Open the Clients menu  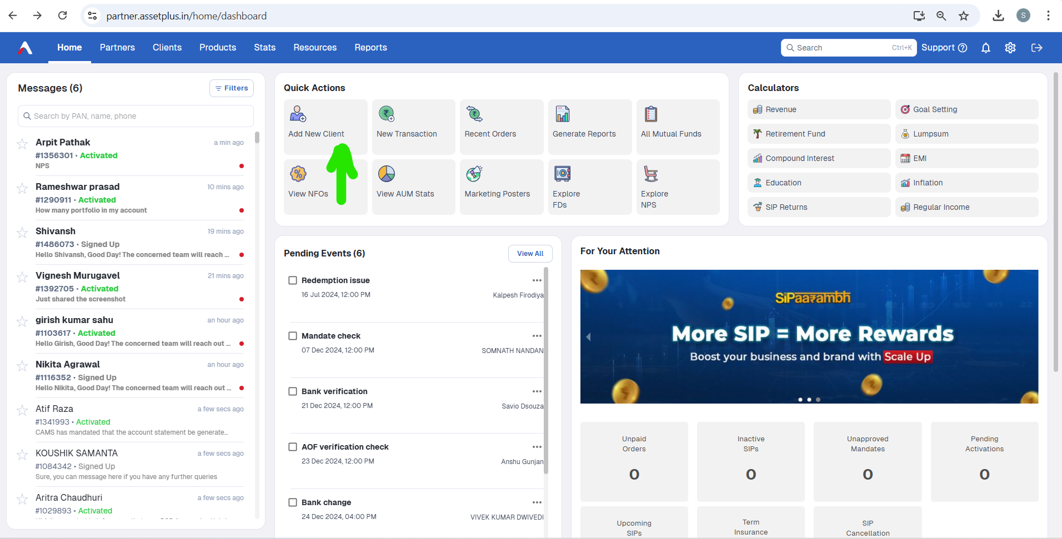[167, 48]
